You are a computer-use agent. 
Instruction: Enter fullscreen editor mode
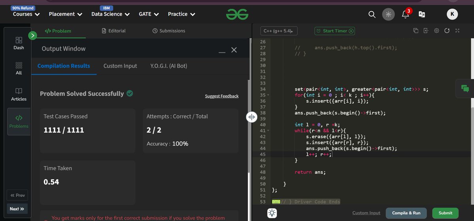pyautogui.click(x=457, y=31)
